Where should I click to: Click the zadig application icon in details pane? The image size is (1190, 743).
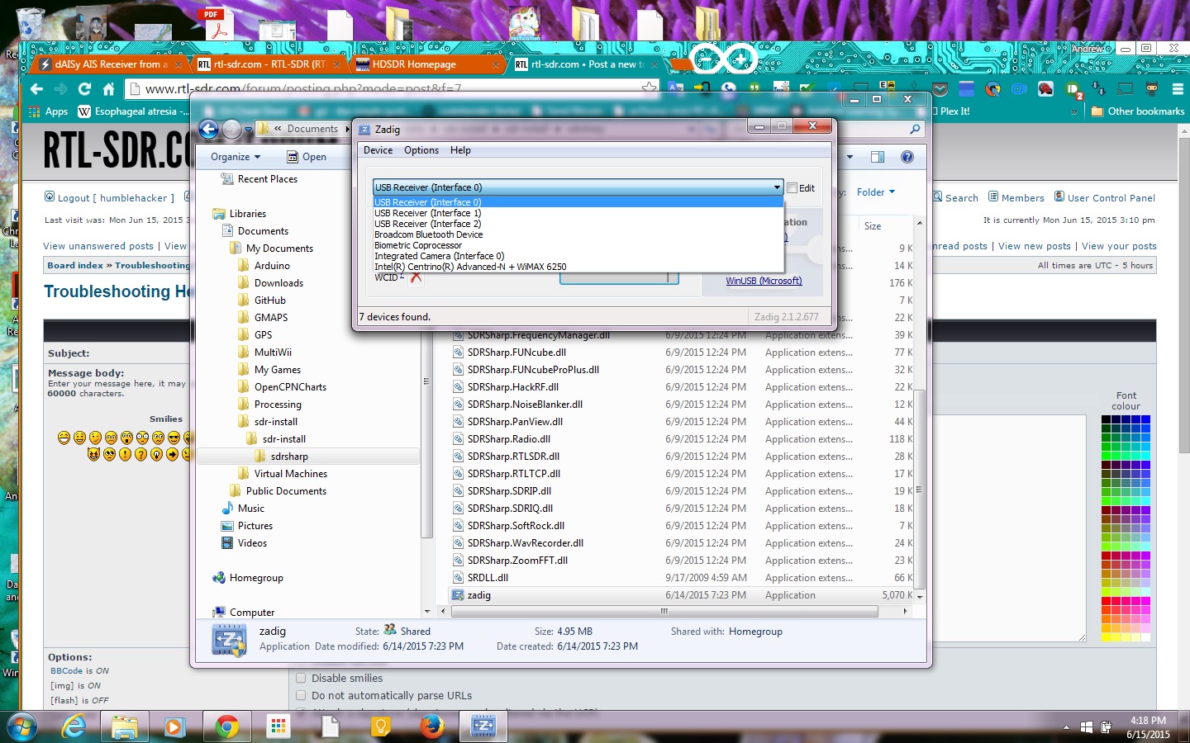tap(229, 640)
